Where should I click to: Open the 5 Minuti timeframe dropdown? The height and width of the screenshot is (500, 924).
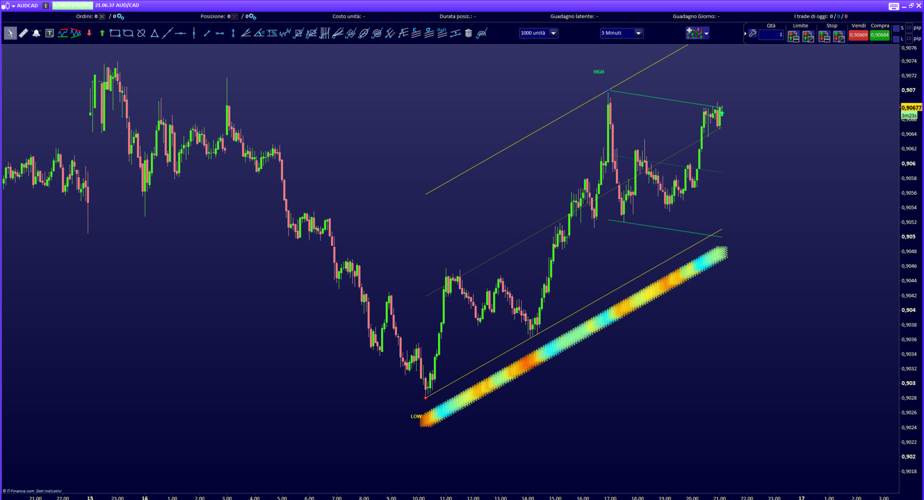[x=638, y=33]
